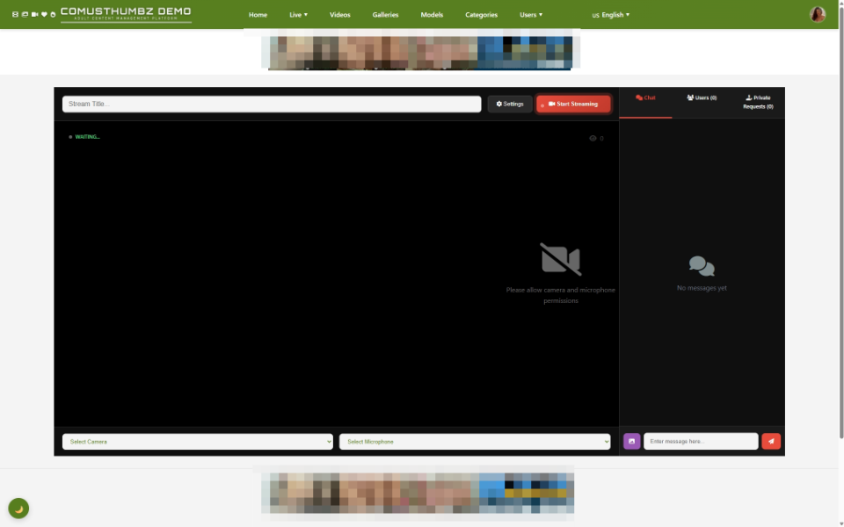This screenshot has width=844, height=527.
Task: Click the purple image upload icon
Action: click(x=631, y=441)
